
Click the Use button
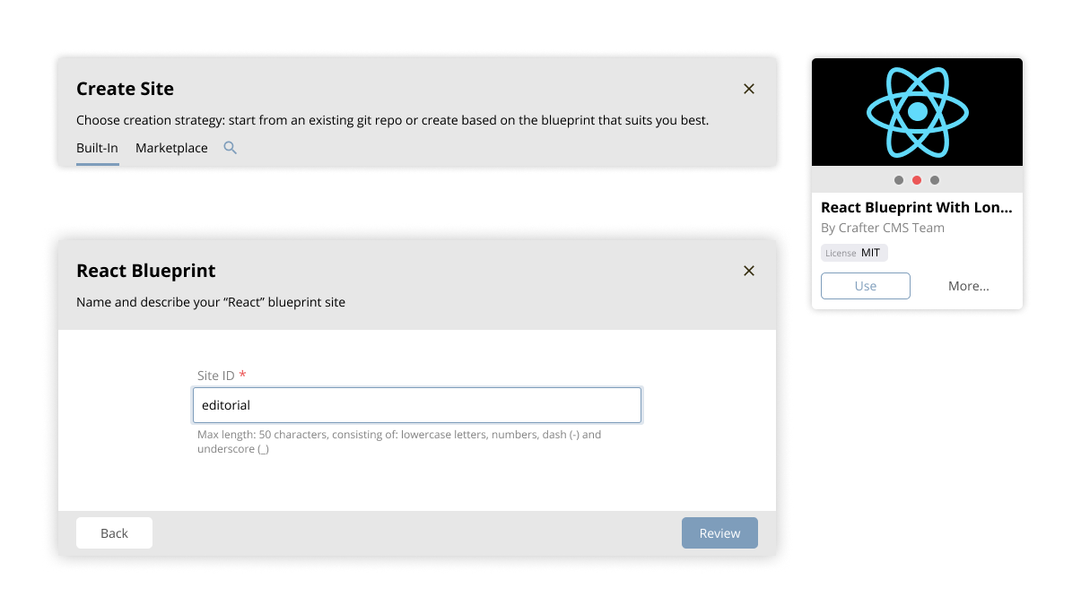tap(865, 285)
